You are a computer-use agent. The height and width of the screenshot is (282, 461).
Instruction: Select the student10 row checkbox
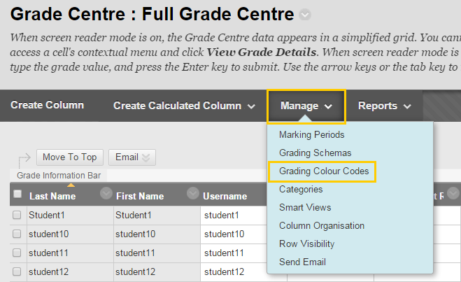click(17, 234)
